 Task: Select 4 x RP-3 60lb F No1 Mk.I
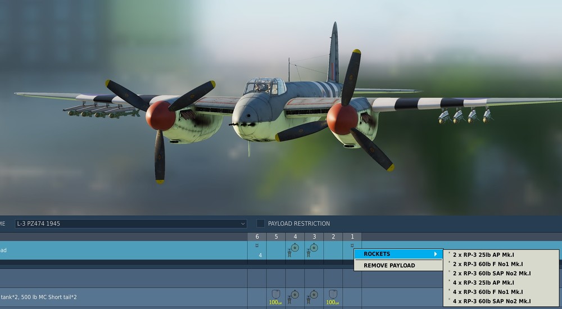click(501, 292)
